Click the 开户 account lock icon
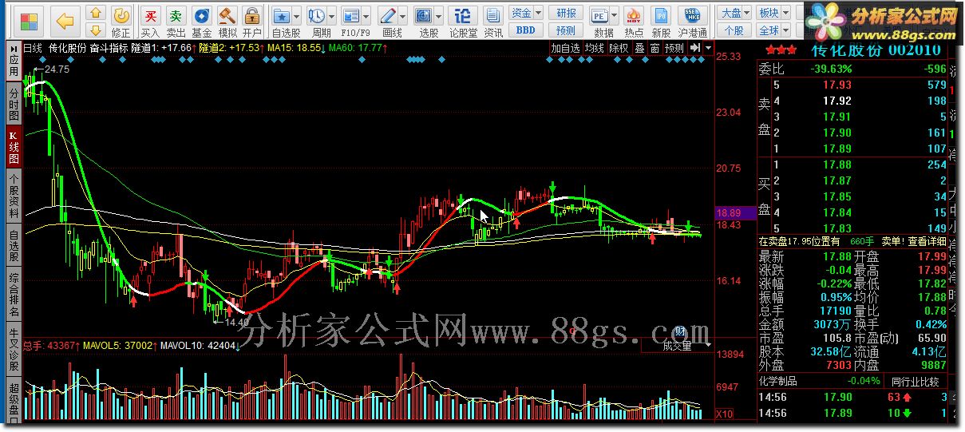Screen dimensions: 965x432 (252, 22)
